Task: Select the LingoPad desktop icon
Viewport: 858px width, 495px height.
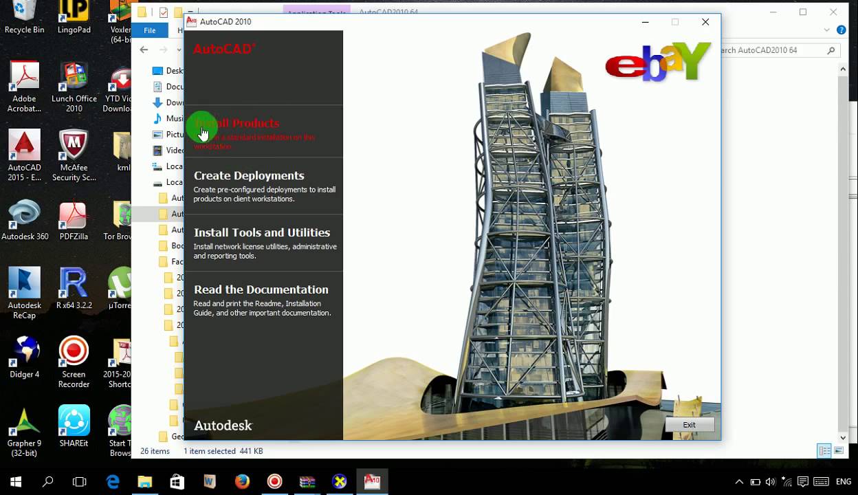Action: point(74,18)
